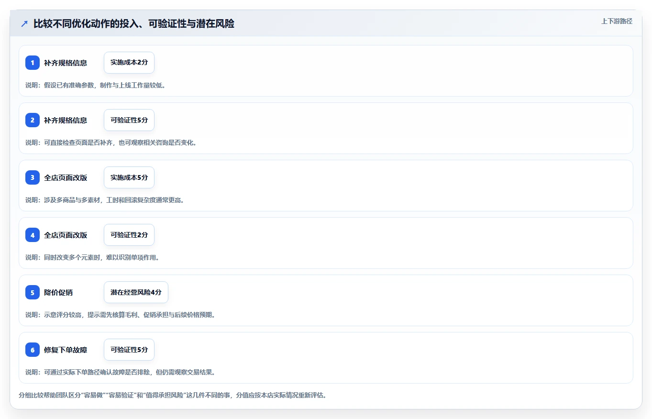652x419 pixels.
Task: Click the arrow icon beside the header title
Action: click(24, 24)
